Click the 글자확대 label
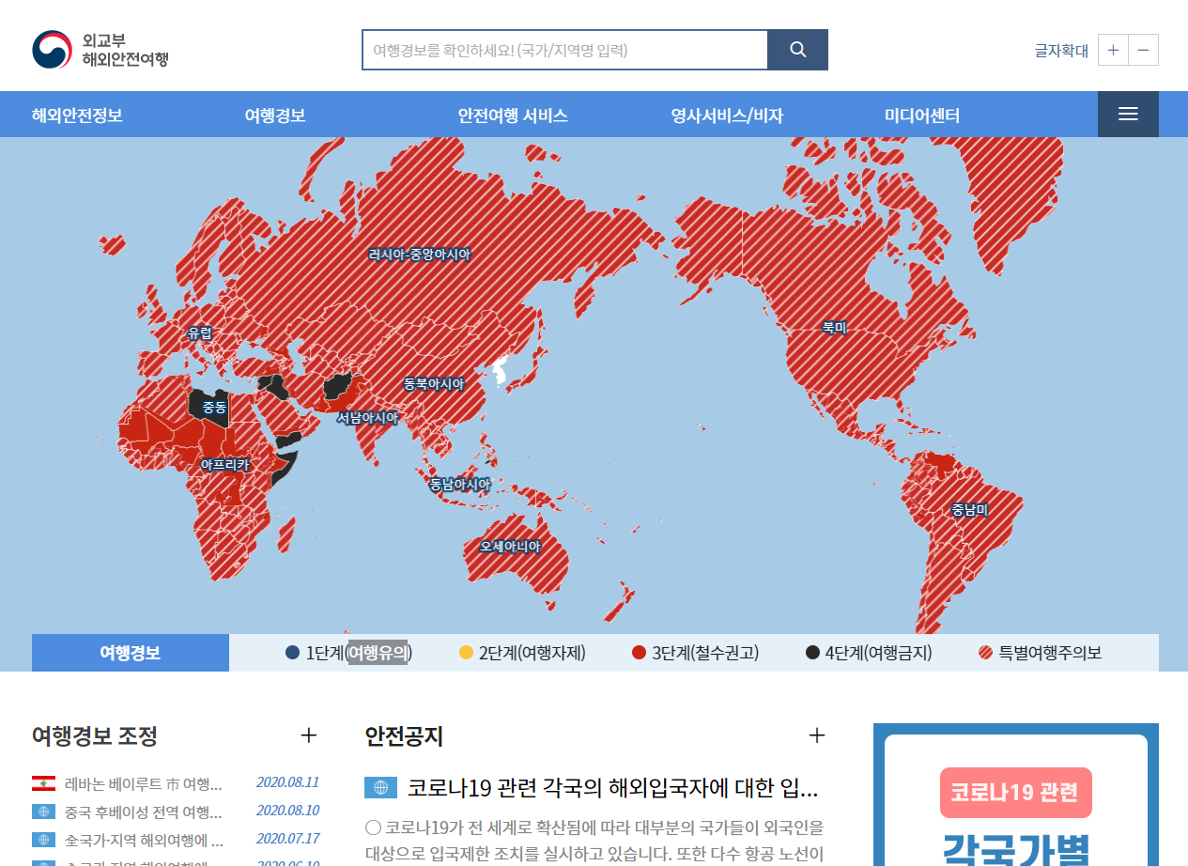 (1061, 51)
